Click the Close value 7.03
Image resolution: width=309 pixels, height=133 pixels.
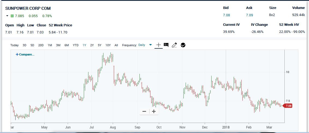coord(40,32)
